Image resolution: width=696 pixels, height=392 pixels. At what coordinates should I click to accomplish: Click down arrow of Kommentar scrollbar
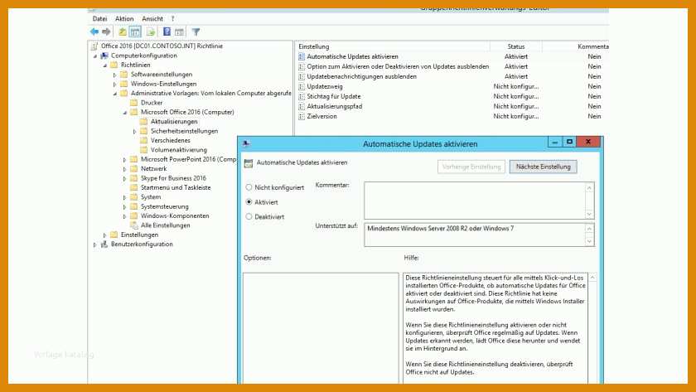pyautogui.click(x=589, y=214)
